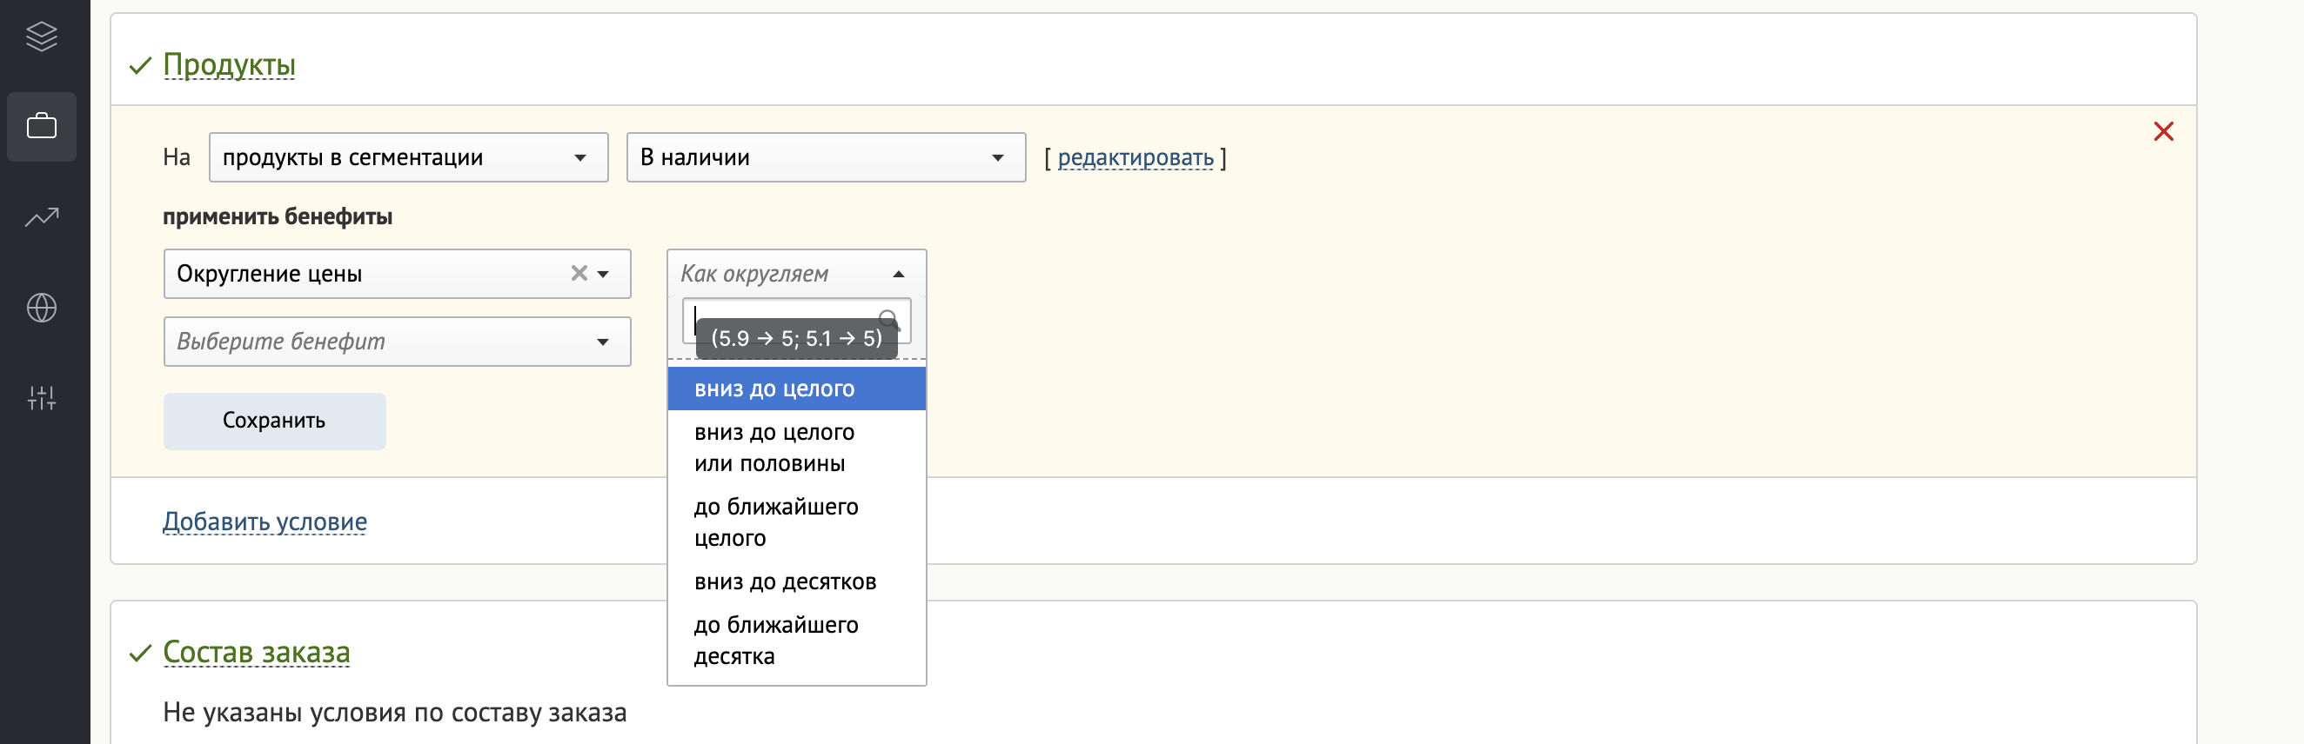Screen dimensions: 2304x744
Task: Click the 'применить бенефиты' label
Action: coord(278,216)
